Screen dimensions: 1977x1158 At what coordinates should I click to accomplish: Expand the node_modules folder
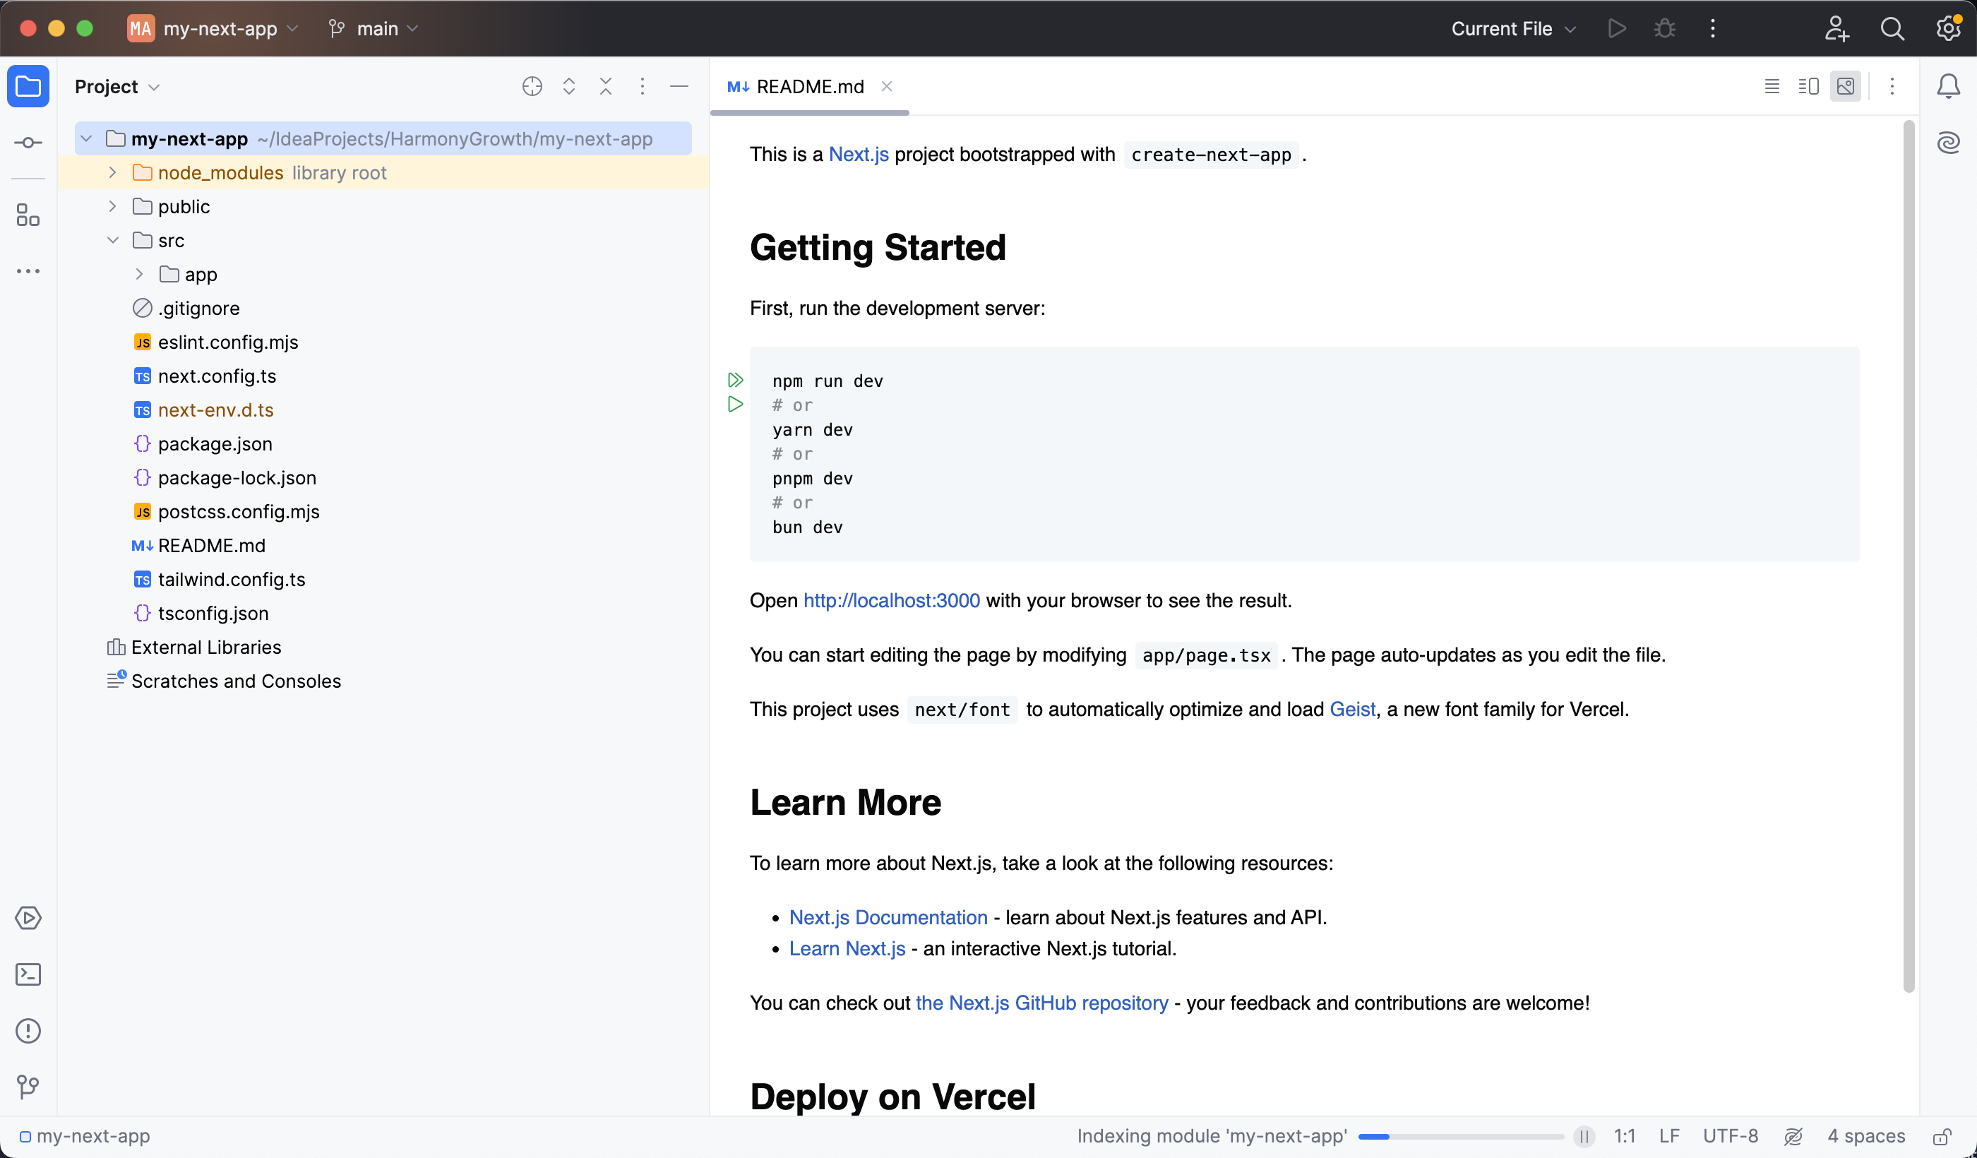coord(112,172)
